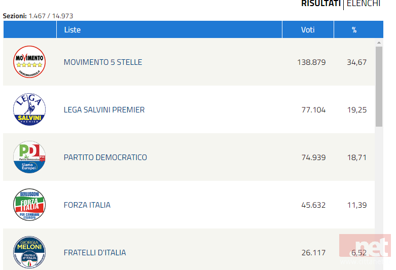Click the Giorgia Meloni Fratelli d'Italia logo
The width and height of the screenshot is (396, 270).
pos(29,252)
